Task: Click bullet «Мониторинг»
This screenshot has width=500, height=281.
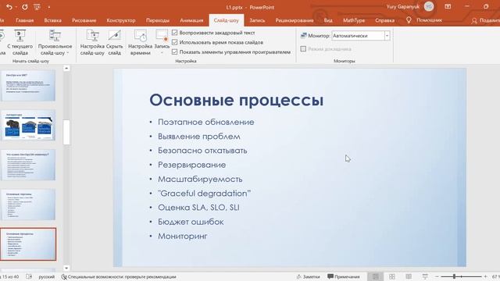Action: click(x=182, y=236)
